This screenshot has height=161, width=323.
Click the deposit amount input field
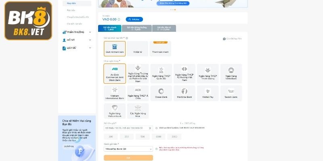click(x=128, y=128)
